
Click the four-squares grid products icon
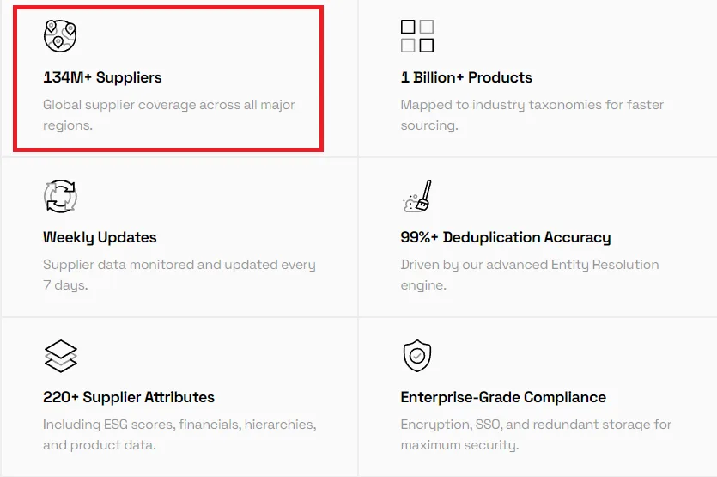(x=417, y=36)
